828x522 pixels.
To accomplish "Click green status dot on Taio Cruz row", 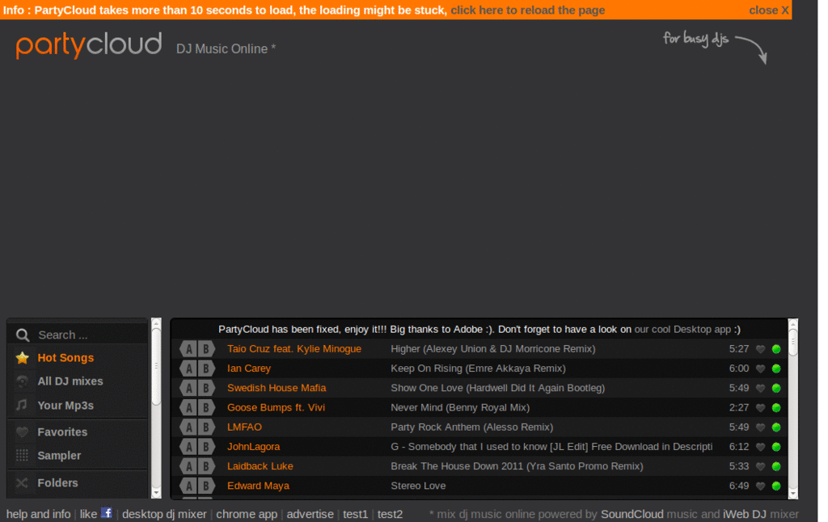I will 776,349.
